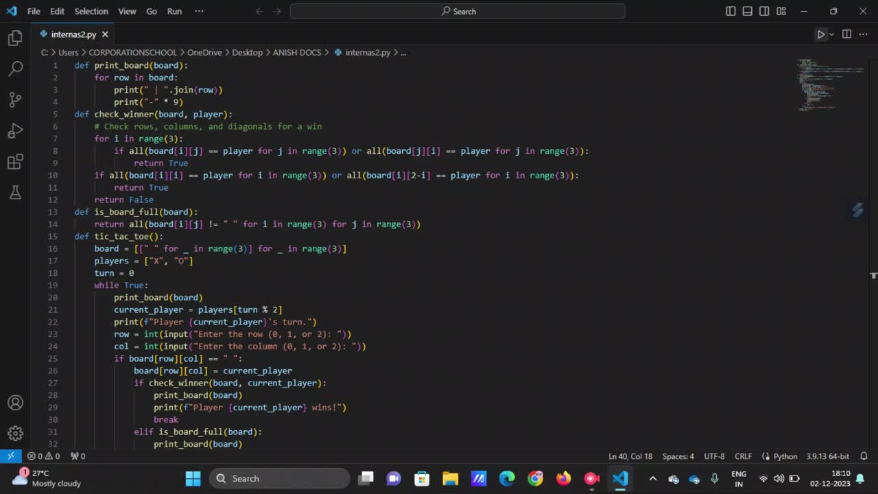This screenshot has width=878, height=494.
Task: Open errors and warnings Problems indicator
Action: [x=43, y=456]
